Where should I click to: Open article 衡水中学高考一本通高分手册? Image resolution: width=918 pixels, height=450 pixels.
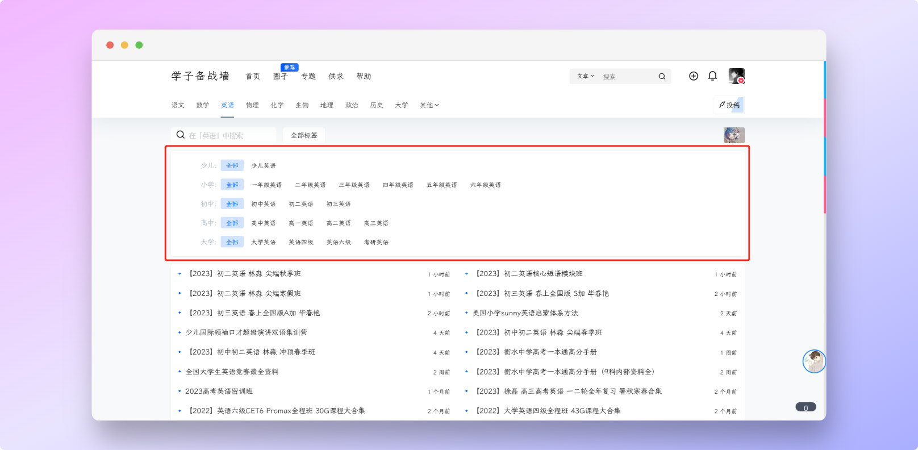pos(536,352)
